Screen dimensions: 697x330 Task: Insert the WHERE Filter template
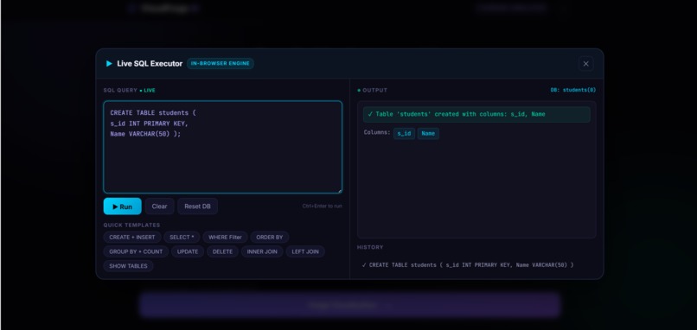tap(225, 238)
